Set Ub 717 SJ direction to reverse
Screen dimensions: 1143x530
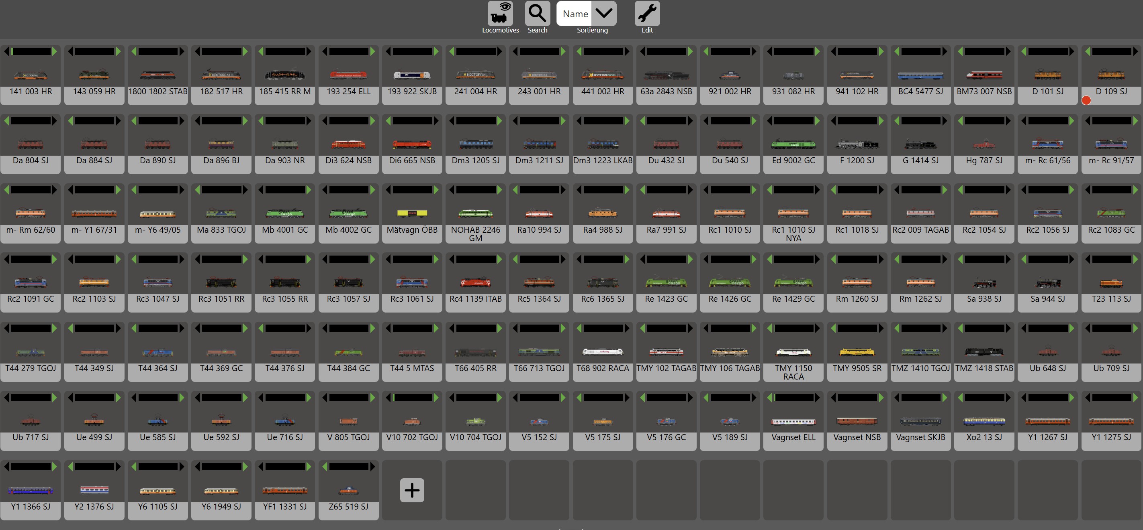pyautogui.click(x=7, y=398)
